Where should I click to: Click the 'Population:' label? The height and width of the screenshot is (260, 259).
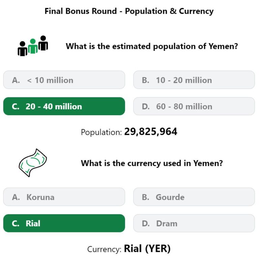tap(102, 132)
